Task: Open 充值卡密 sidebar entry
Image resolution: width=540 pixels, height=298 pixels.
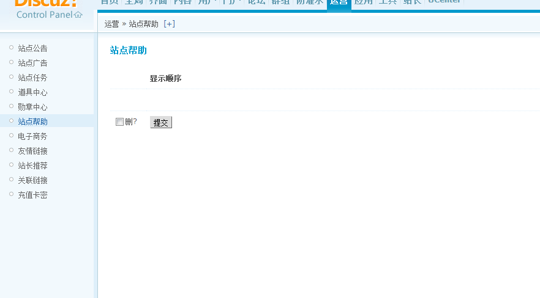Action: coord(32,195)
